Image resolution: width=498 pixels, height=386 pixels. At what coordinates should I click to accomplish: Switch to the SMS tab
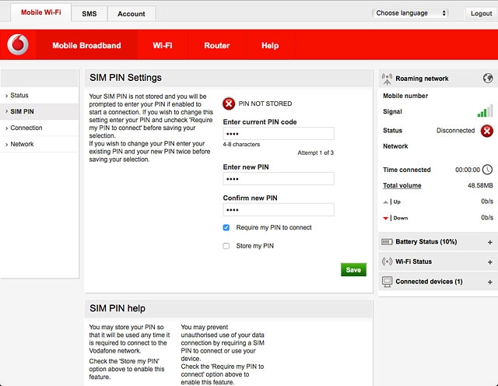tap(89, 14)
